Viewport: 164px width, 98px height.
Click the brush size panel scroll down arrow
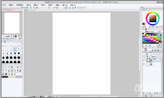tap(22, 62)
